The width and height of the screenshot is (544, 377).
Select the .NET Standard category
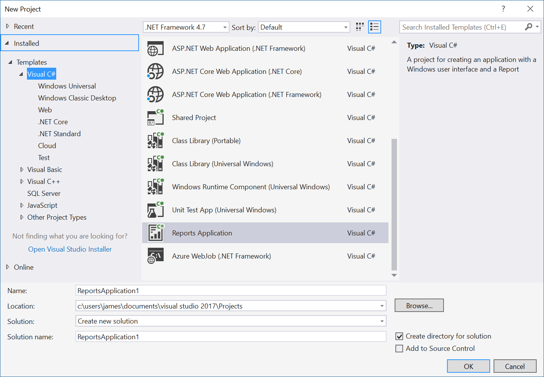(59, 134)
